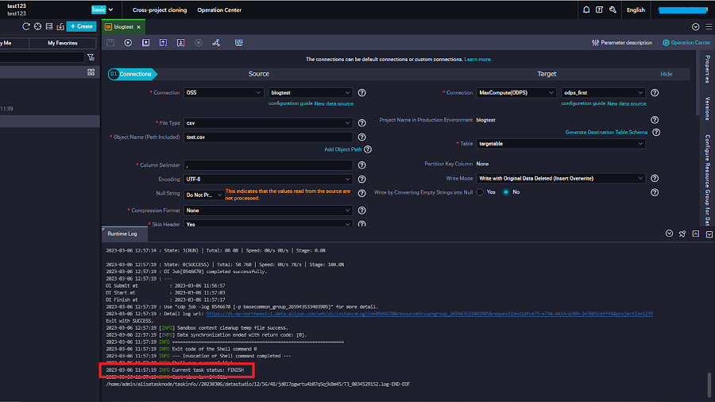Click the Run icon in the toolbar

[129, 43]
